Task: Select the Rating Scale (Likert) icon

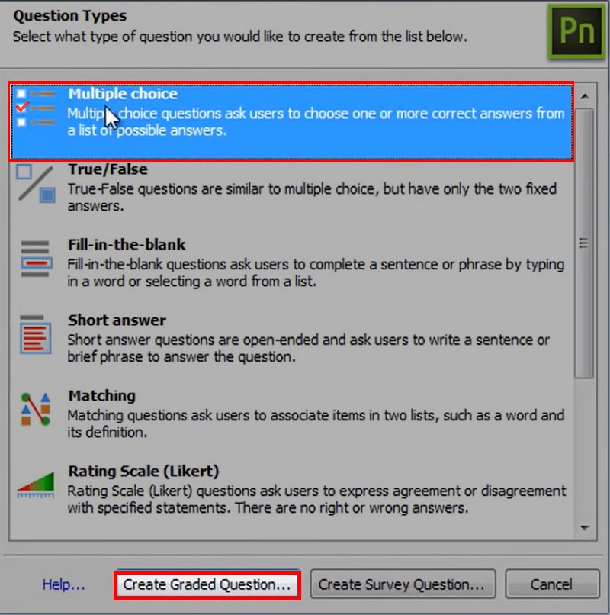Action: [36, 485]
